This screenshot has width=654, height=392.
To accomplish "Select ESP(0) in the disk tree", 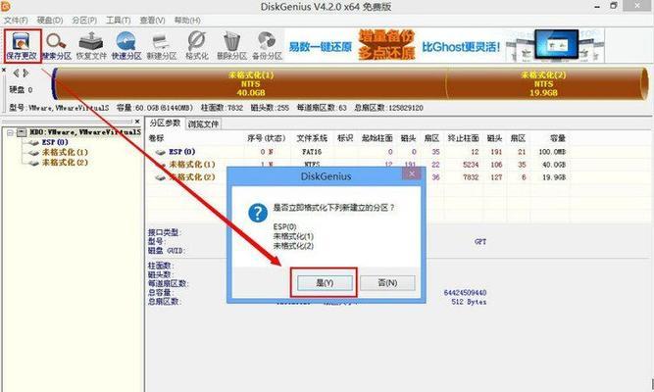I will click(x=55, y=142).
